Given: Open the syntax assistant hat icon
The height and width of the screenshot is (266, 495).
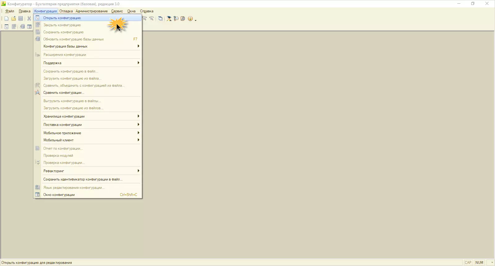Looking at the screenshot, I should point(169,19).
